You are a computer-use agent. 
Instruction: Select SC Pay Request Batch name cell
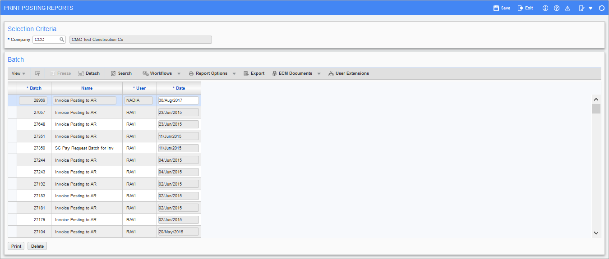pos(87,148)
